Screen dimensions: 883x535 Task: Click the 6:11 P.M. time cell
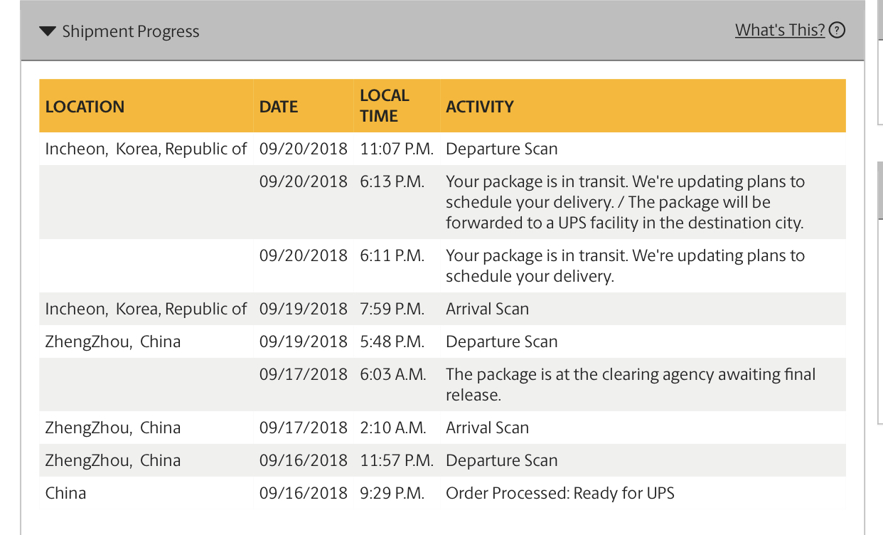click(392, 255)
